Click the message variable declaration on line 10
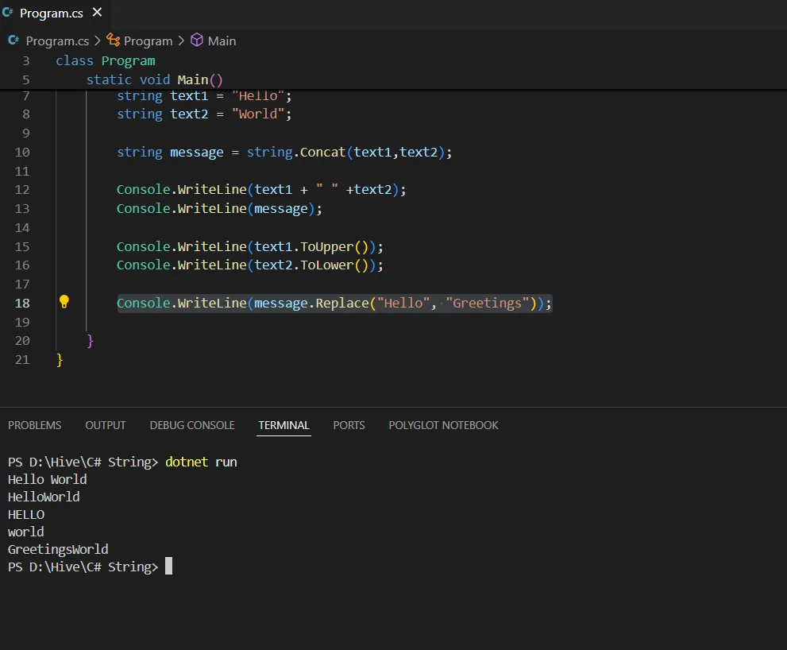Screen dimensions: 787x650 pos(196,153)
